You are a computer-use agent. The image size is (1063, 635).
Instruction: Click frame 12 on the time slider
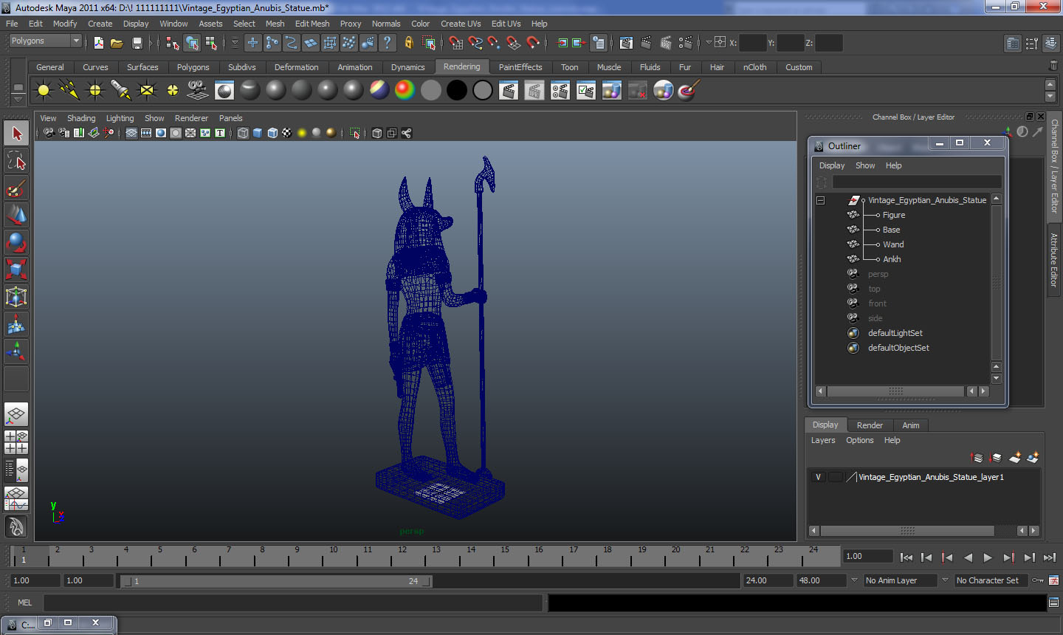402,556
